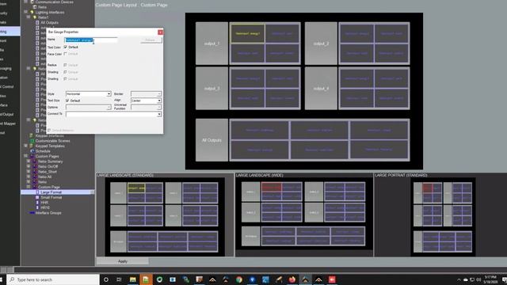Click the Apply button

pyautogui.click(x=123, y=261)
